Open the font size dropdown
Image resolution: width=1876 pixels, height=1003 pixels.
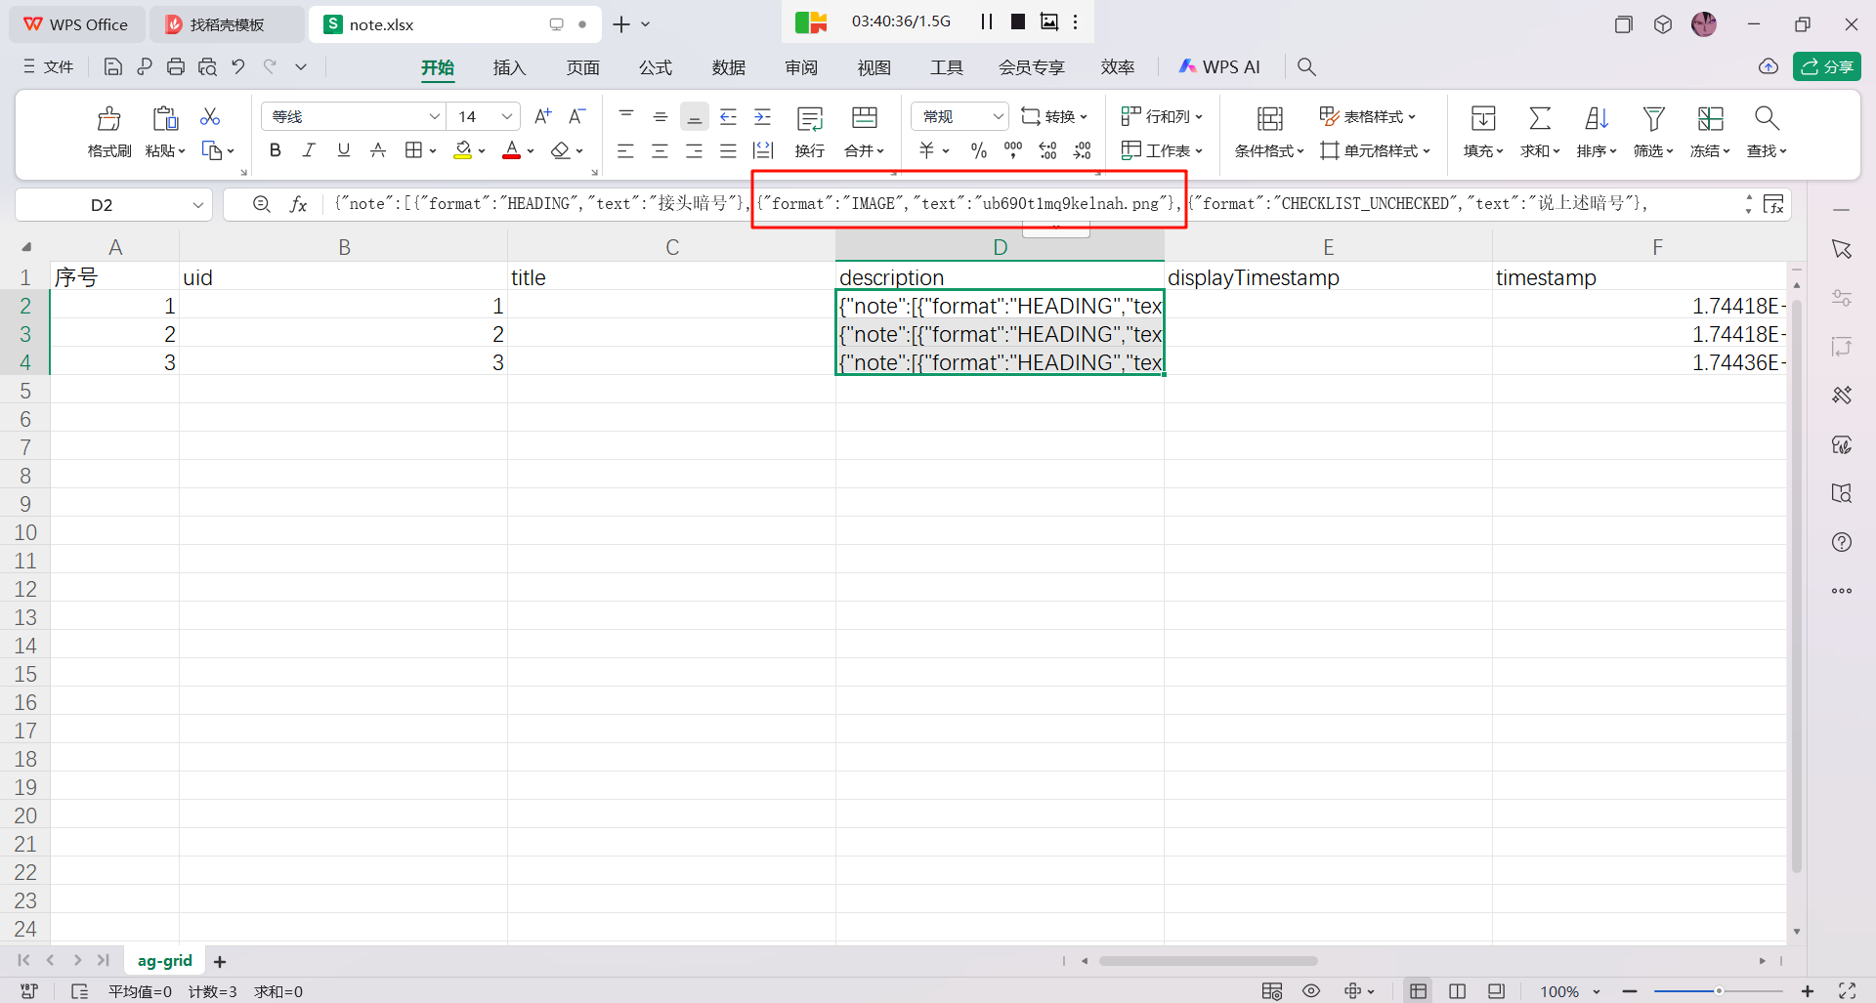506,117
